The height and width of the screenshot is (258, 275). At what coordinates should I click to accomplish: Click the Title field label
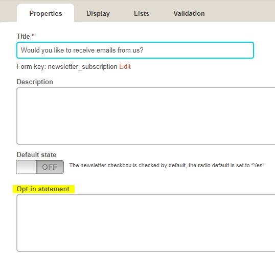click(23, 36)
